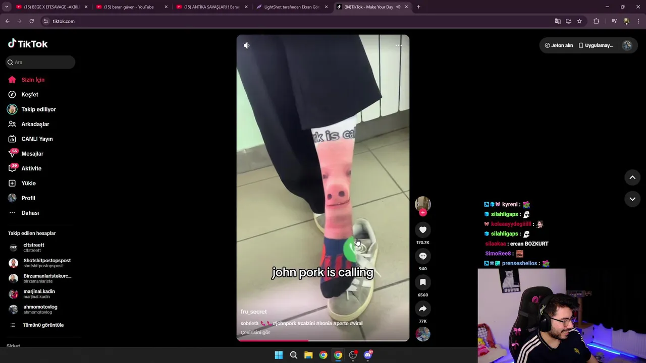Click the Uygulamay... app button

coord(596,45)
